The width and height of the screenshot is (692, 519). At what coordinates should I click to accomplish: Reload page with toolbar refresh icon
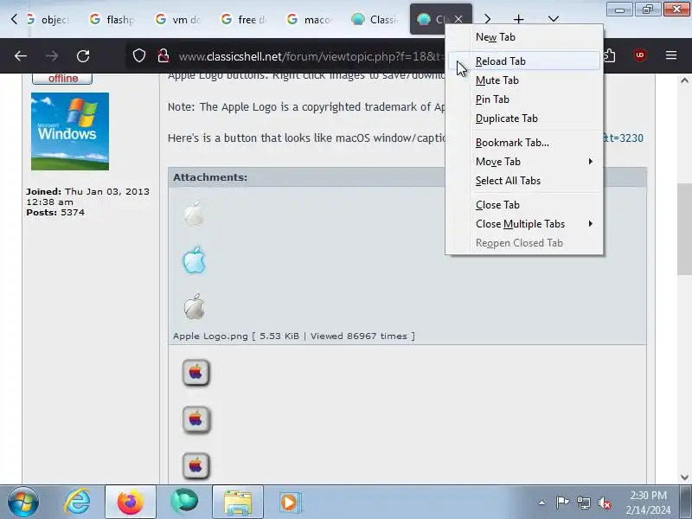tap(83, 56)
